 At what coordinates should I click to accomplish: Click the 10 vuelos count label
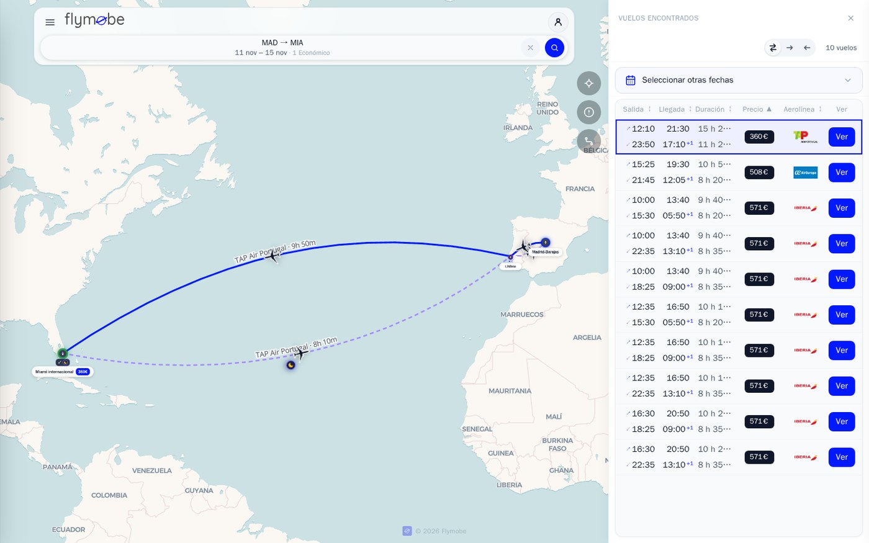click(x=841, y=48)
